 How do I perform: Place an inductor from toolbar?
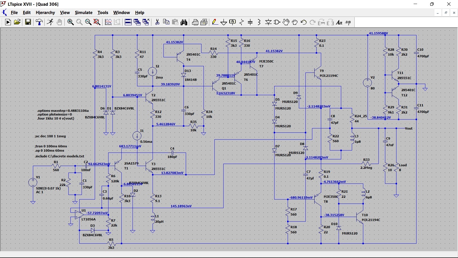[x=259, y=22]
